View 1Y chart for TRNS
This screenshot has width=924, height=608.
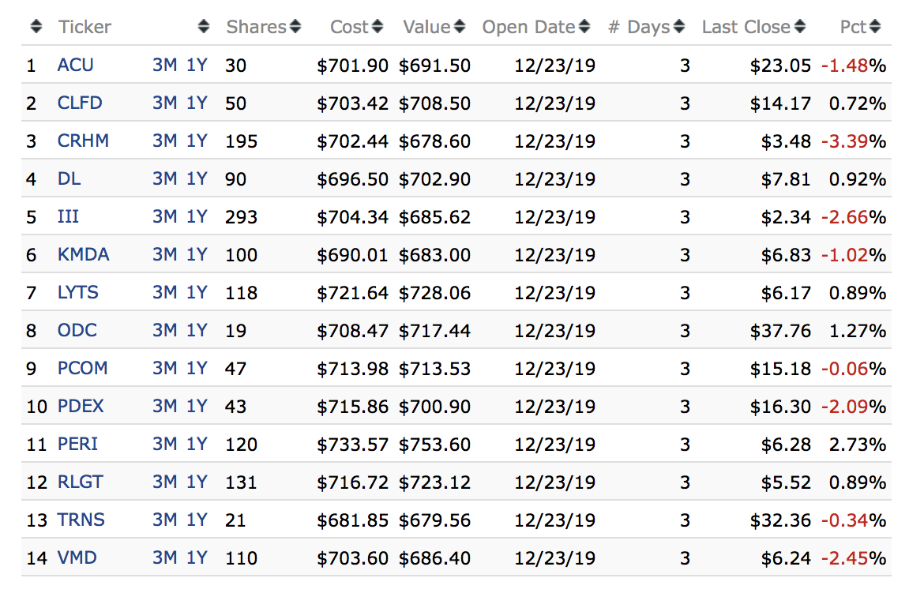(x=197, y=520)
